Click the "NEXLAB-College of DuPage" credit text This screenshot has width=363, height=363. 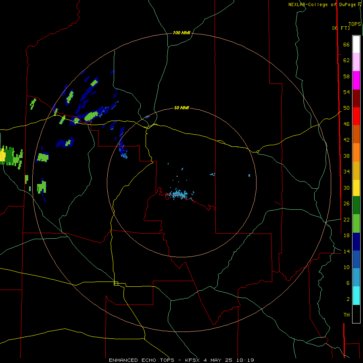click(323, 4)
